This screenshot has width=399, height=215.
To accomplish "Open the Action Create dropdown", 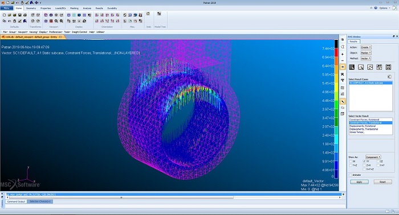I will point(366,47).
